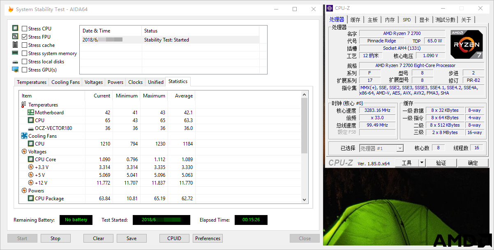This screenshot has height=250, width=494.
Task: Open the 处理器 #1 selection dropdown in CPU-Z
Action: pos(381,148)
